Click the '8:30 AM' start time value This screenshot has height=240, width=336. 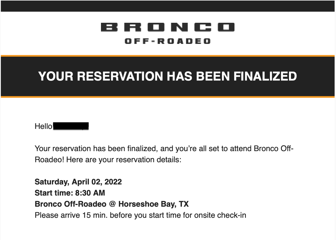(x=90, y=193)
